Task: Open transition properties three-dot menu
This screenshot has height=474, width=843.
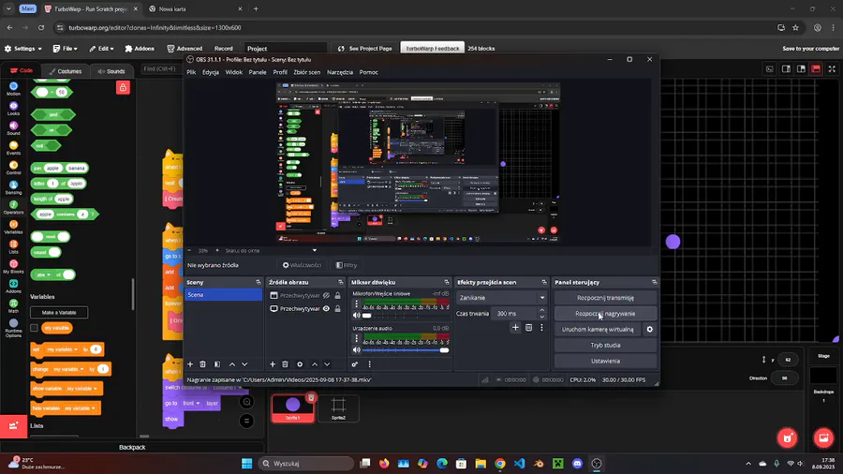Action: 541,327
